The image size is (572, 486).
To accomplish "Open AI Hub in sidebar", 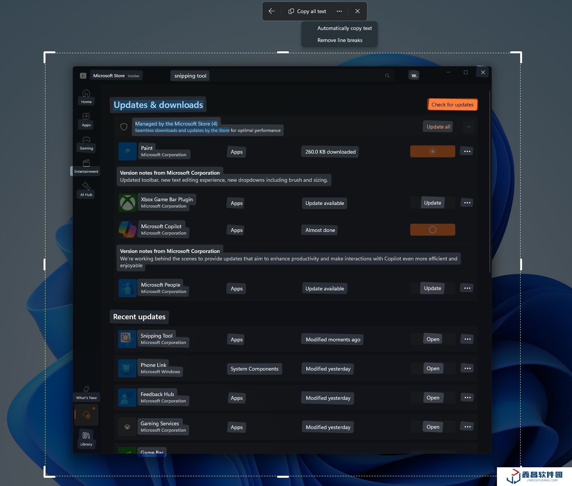I will [x=86, y=189].
